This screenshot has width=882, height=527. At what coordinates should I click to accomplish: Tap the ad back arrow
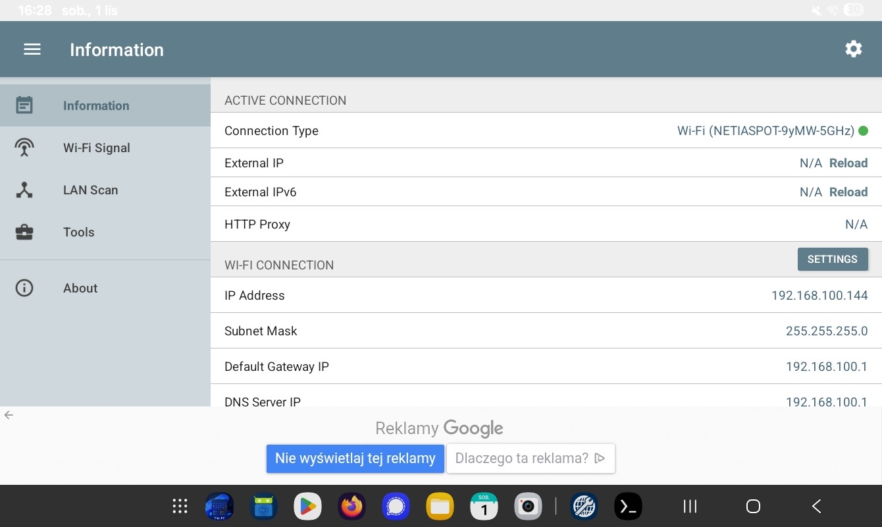pos(9,415)
